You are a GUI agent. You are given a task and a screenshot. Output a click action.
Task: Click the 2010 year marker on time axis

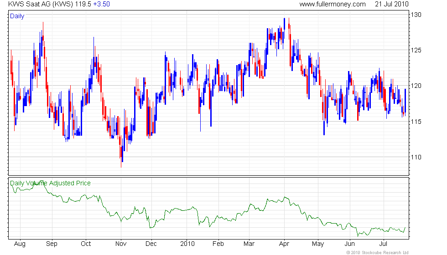click(x=187, y=244)
